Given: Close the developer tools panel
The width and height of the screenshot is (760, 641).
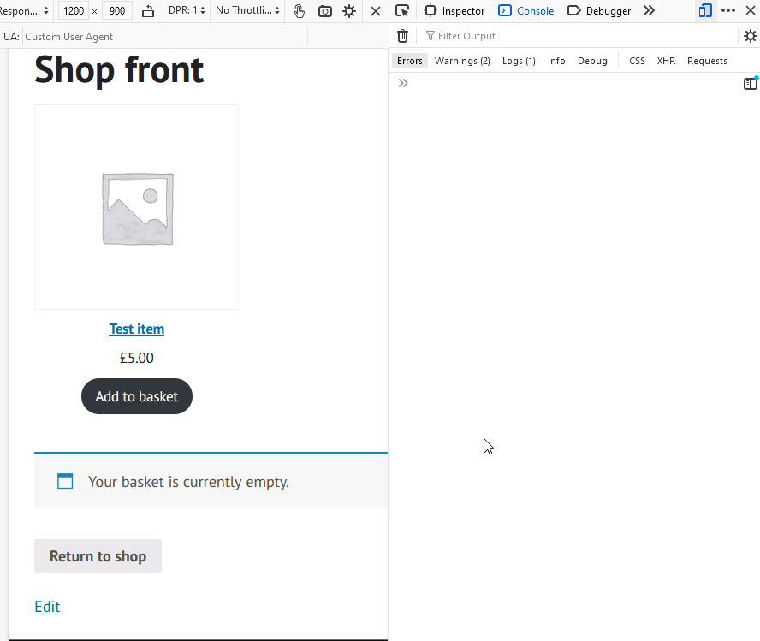Looking at the screenshot, I should [x=751, y=10].
